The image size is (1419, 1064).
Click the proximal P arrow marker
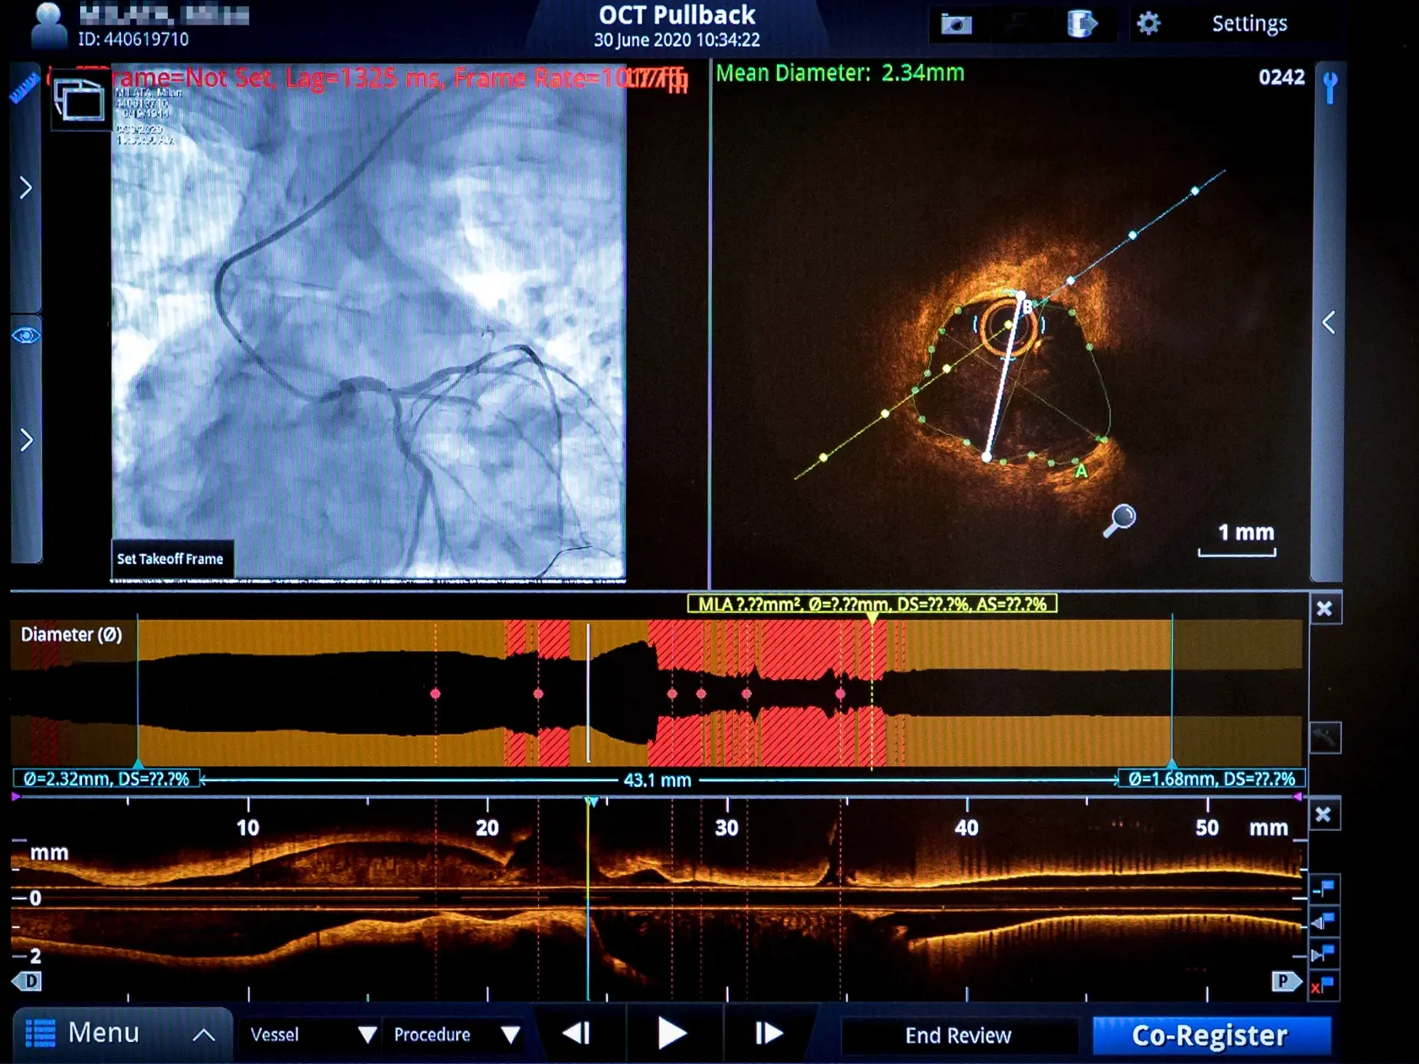(x=1286, y=981)
